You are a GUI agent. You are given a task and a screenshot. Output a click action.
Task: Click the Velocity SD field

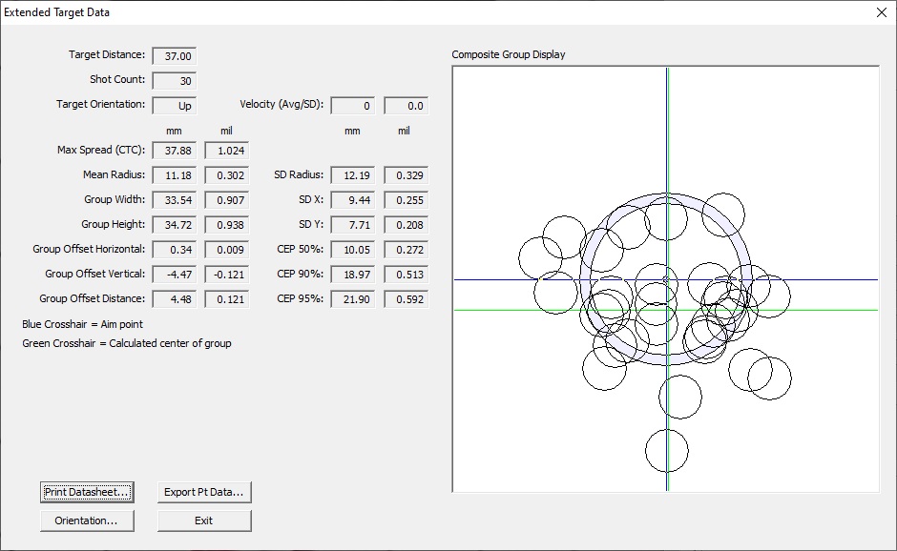(407, 106)
